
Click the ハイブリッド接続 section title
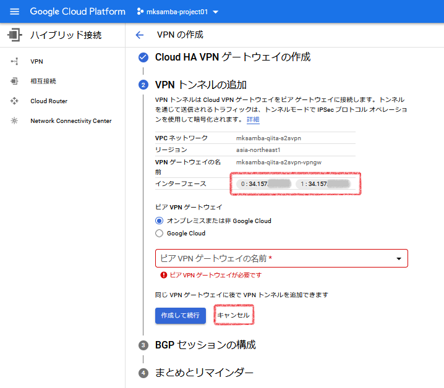click(66, 35)
